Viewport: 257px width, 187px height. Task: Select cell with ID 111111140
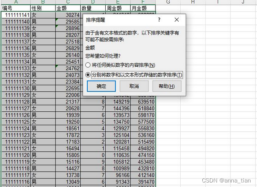(x=16, y=22)
